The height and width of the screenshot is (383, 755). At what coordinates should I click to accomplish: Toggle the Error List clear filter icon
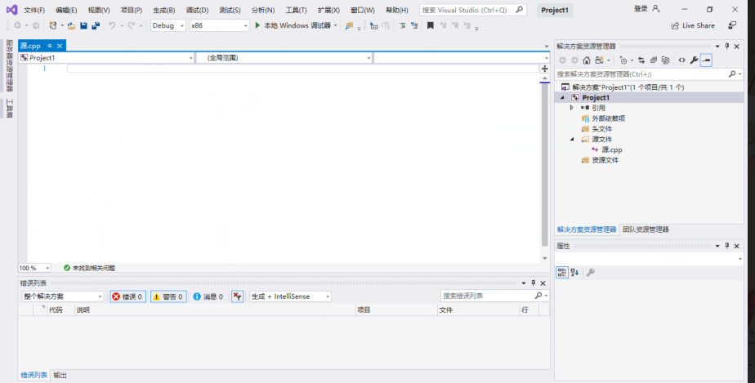click(x=238, y=296)
